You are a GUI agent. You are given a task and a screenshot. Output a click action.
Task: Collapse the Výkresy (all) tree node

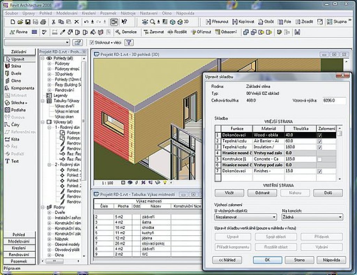point(43,122)
